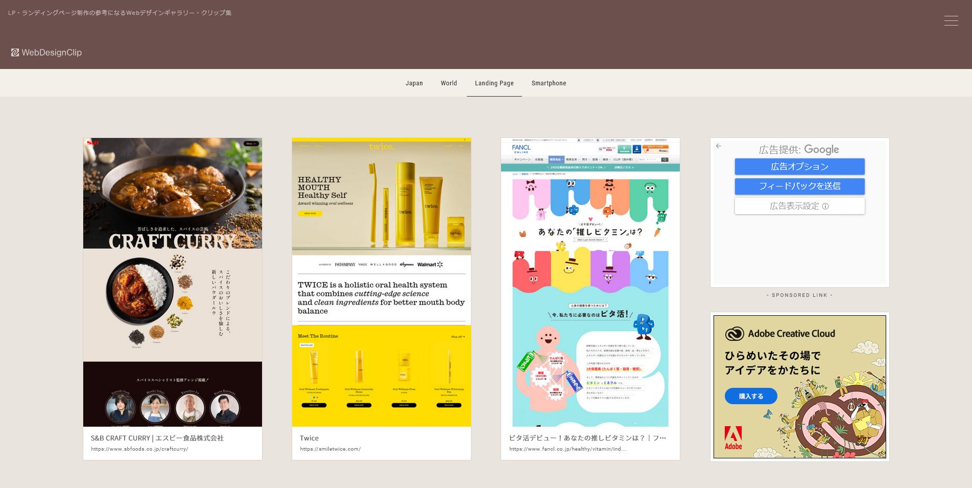Viewport: 972px width, 488px height.
Task: Open the Twice landing page thumbnail
Action: tap(381, 282)
